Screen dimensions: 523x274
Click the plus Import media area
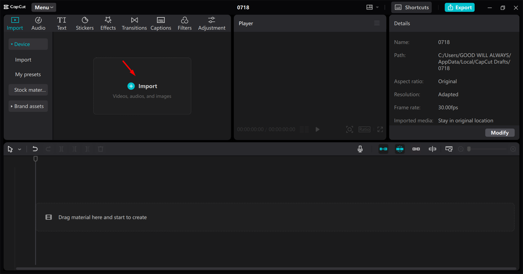[142, 86]
